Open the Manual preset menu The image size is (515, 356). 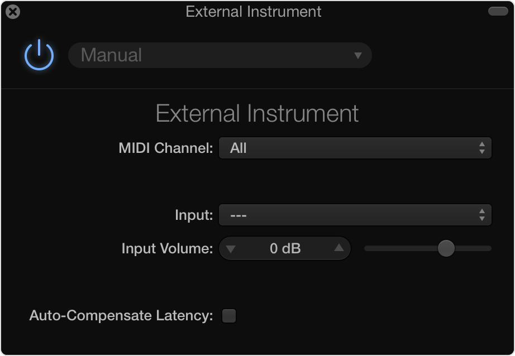[x=220, y=55]
